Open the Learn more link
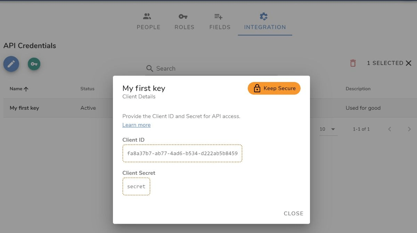This screenshot has width=417, height=233. point(137,125)
